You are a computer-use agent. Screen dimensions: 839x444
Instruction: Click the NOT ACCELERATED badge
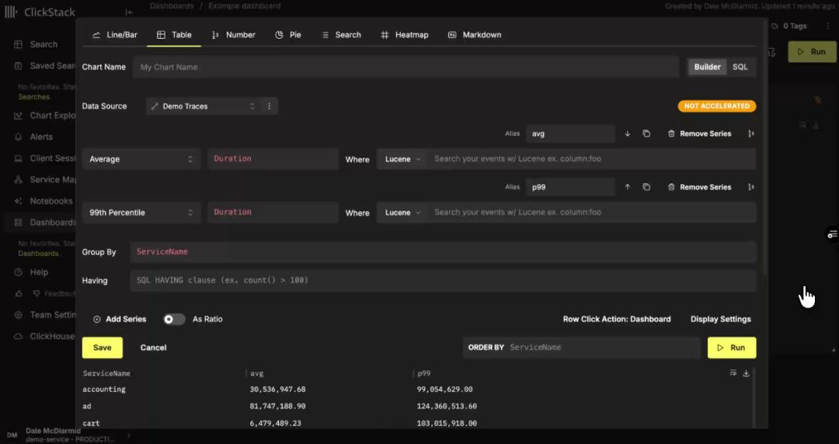[717, 106]
